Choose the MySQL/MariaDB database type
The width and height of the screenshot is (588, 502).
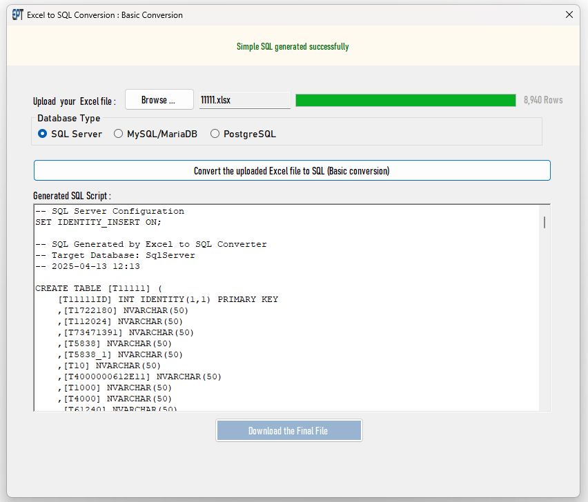pyautogui.click(x=119, y=134)
